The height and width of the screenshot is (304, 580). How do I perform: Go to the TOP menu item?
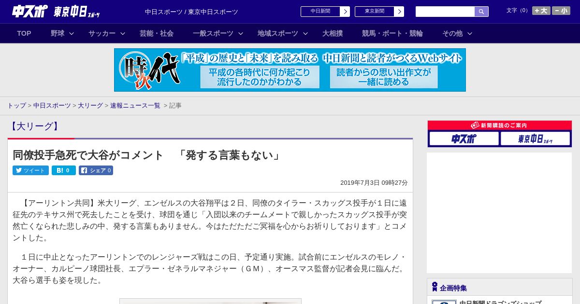(x=24, y=33)
